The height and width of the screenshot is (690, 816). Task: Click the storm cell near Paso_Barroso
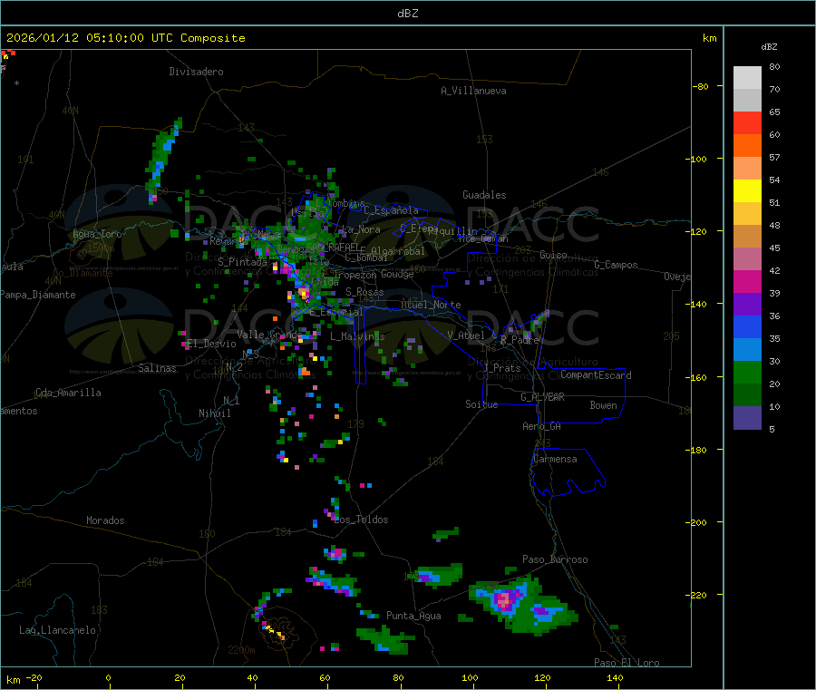521,605
